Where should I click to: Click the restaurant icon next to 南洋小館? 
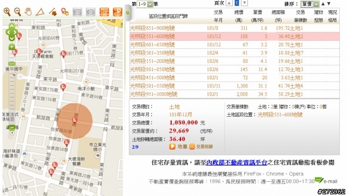tap(86, 83)
